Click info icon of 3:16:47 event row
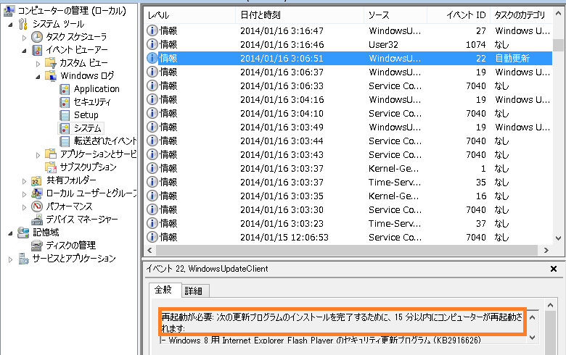 tap(152, 30)
